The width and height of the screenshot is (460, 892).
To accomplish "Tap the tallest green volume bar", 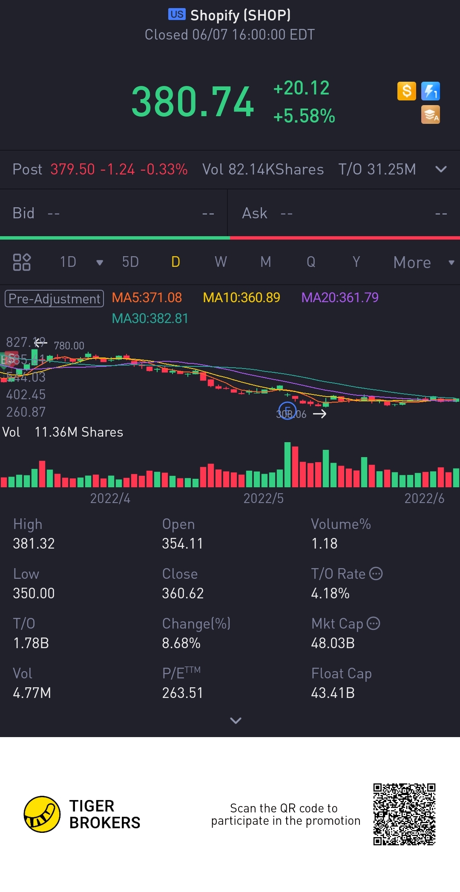I will (x=287, y=465).
